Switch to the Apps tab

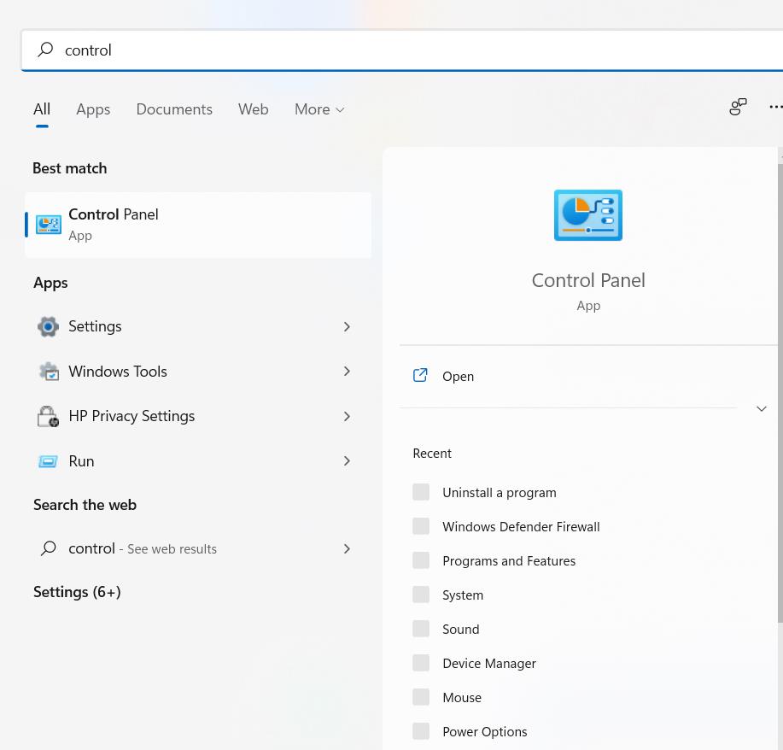coord(93,109)
